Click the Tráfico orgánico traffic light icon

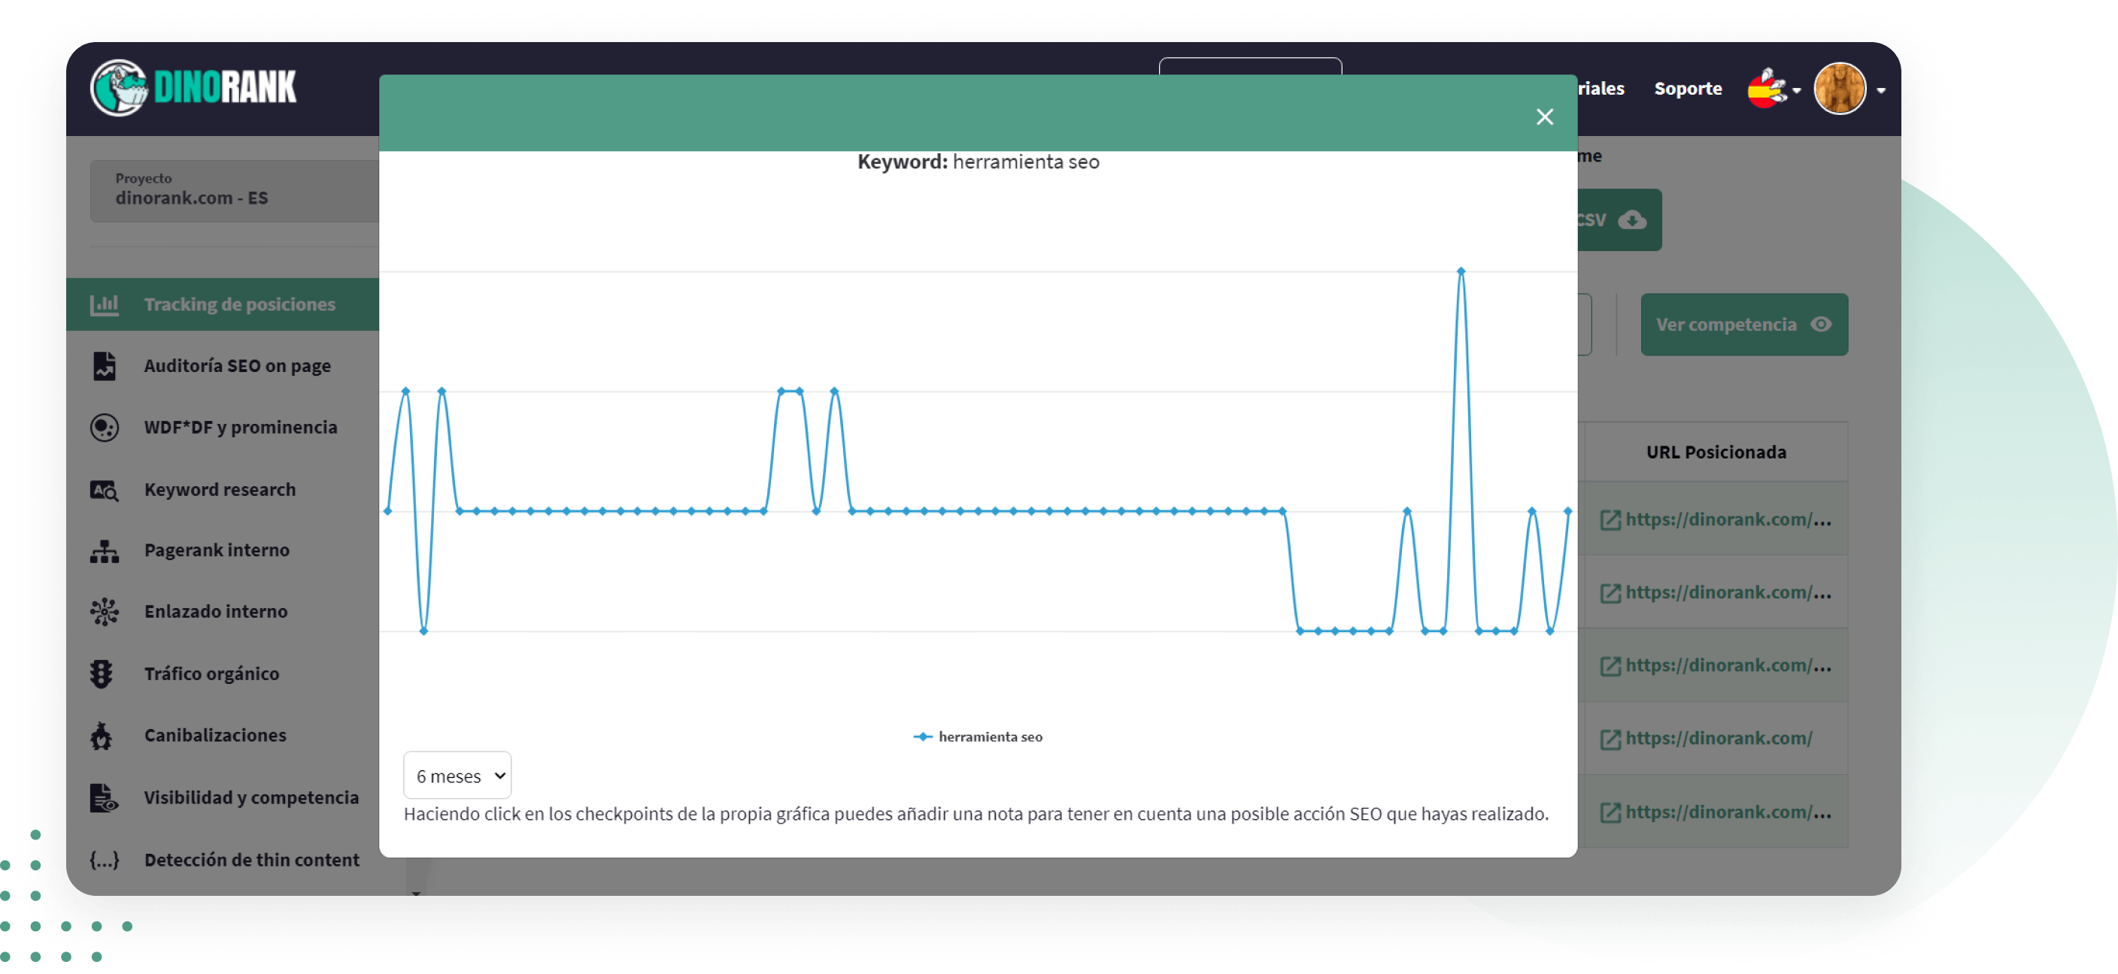[x=101, y=673]
